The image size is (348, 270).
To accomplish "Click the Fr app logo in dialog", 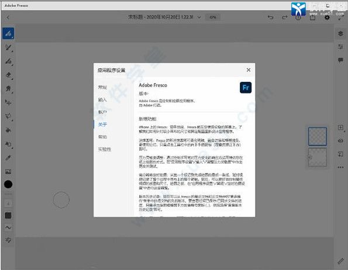I will click(246, 88).
